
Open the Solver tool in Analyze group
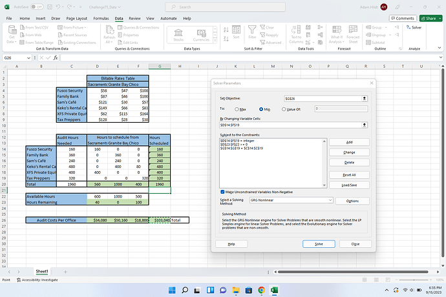pyautogui.click(x=414, y=28)
